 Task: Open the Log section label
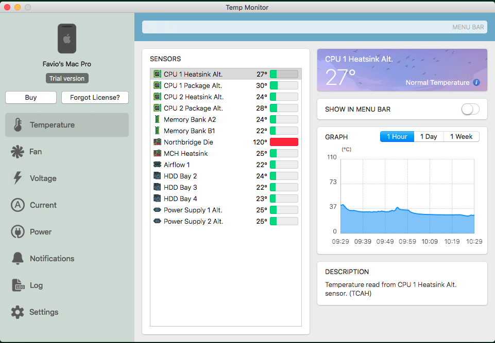click(36, 285)
